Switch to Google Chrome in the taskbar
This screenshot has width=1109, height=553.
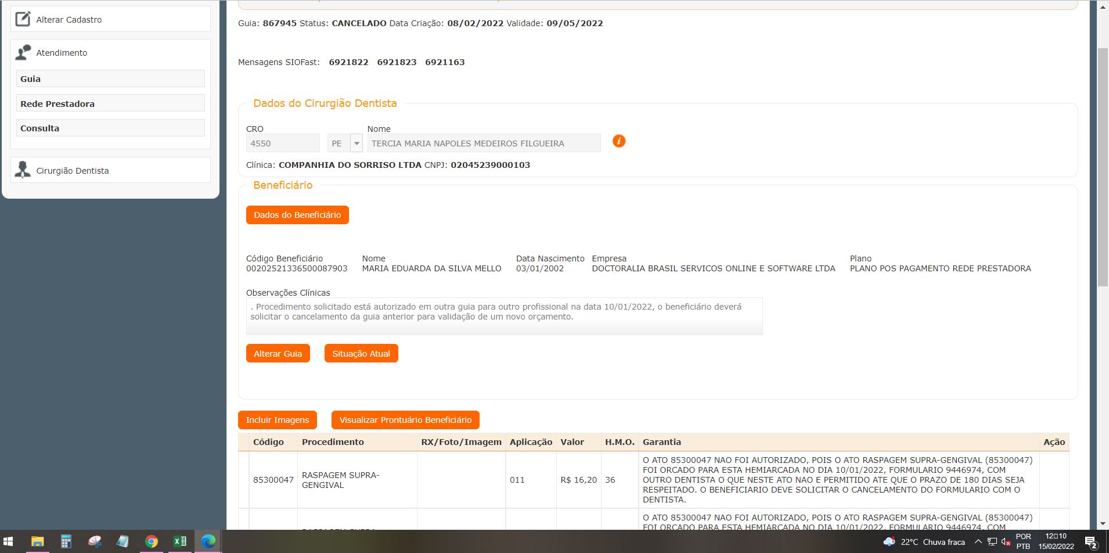[151, 541]
